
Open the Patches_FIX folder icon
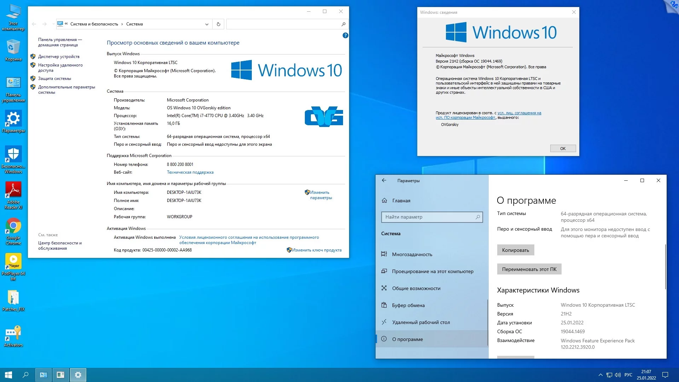pos(13,298)
